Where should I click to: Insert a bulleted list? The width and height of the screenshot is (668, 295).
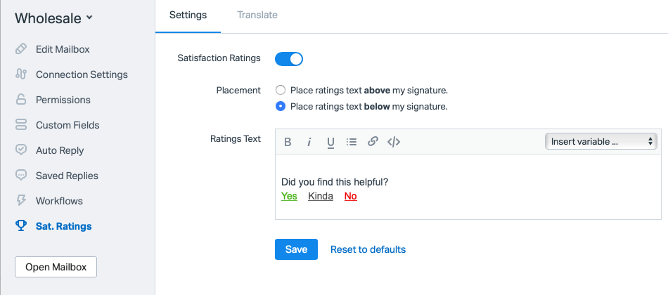(352, 142)
